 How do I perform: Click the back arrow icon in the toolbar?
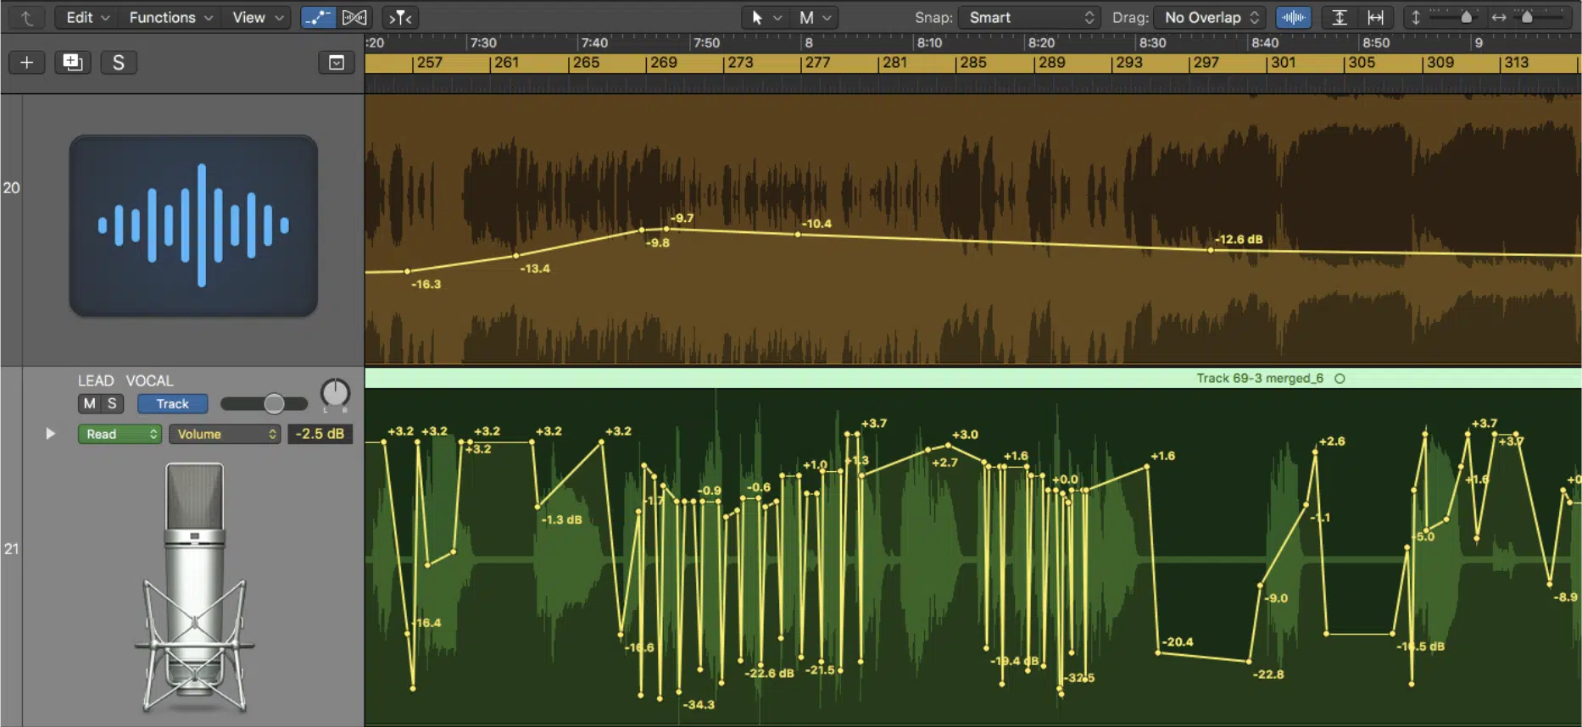click(x=27, y=18)
